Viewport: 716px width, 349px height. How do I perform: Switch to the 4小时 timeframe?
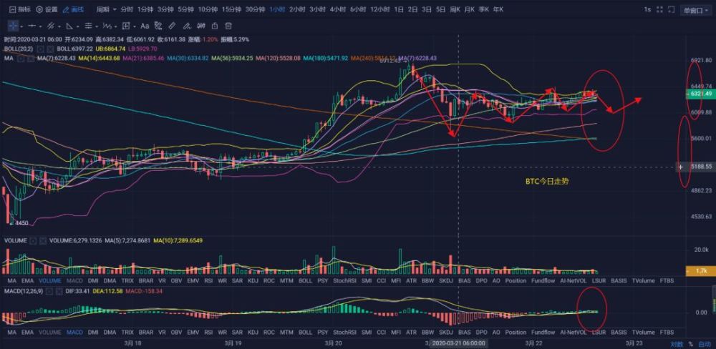tap(337, 9)
